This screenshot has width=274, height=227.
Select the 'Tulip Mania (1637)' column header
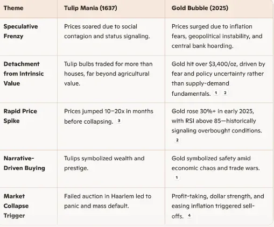(x=90, y=8)
